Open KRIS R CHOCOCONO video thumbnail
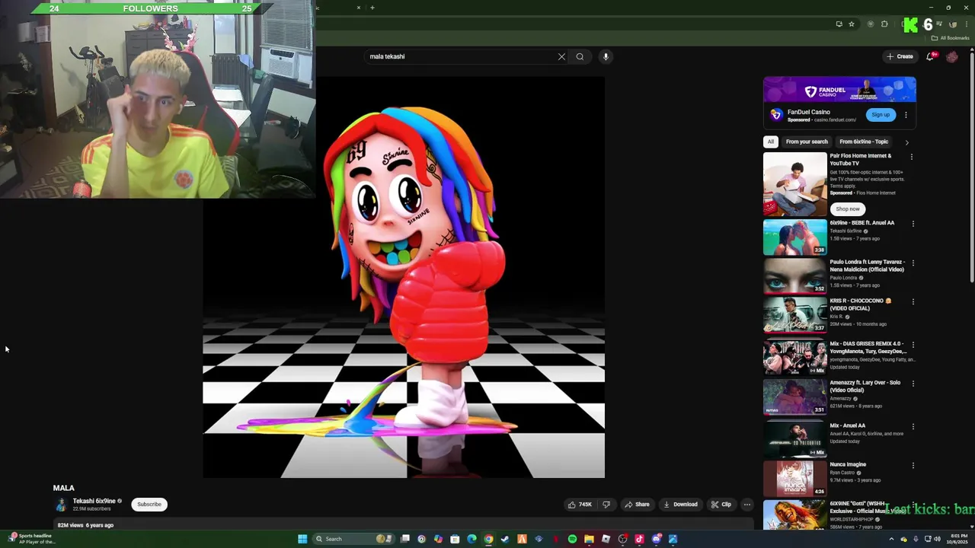The width and height of the screenshot is (975, 548). [x=794, y=314]
